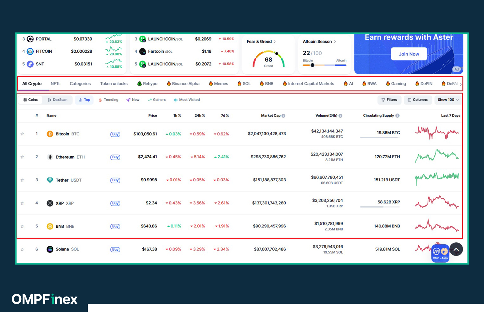Select the Memes tab
Screen dimensions: 484x312
pos(219,84)
